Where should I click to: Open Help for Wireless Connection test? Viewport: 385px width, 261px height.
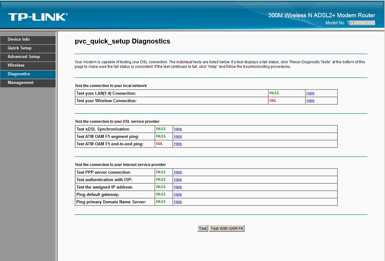coord(311,101)
